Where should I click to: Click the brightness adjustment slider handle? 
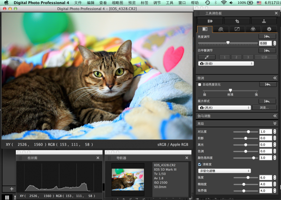[228, 43]
